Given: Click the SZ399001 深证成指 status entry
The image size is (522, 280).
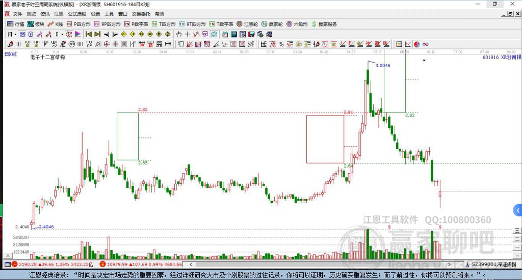Looking at the screenshot, I should click(x=491, y=264).
